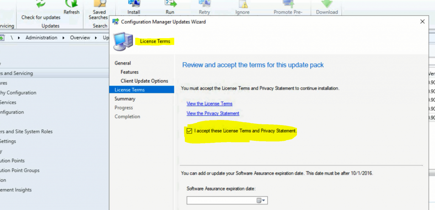Select Site Configuration in the navigation tree
This screenshot has height=210, width=435.
coord(12,112)
